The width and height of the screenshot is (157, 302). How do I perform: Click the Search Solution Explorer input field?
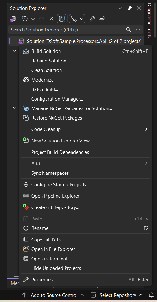67,30
